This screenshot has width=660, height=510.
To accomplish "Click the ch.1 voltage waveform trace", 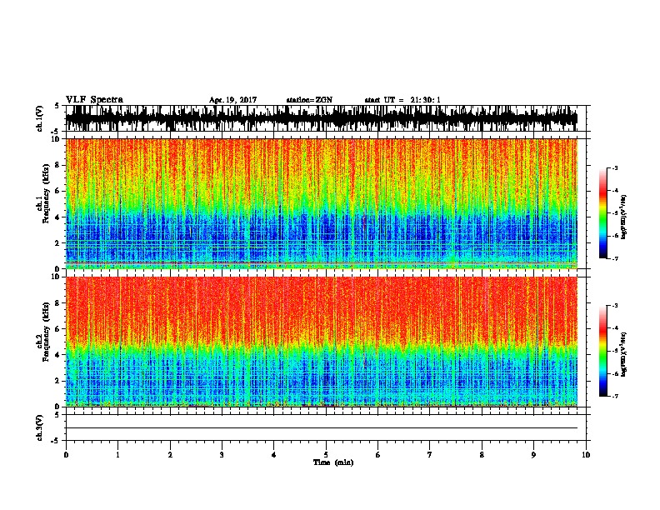I will [322, 118].
